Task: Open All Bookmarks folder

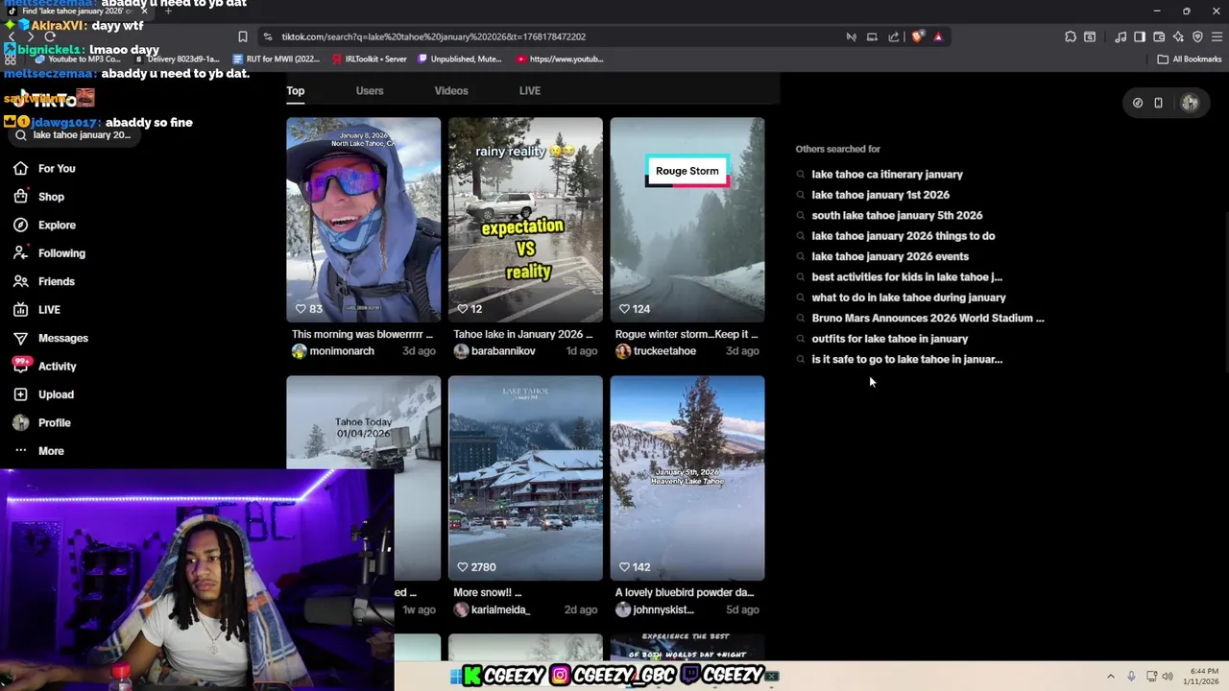Action: point(1190,59)
